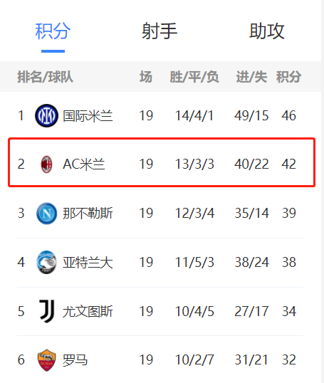Switch to the 积分 tab
324x383 pixels.
coord(53,31)
